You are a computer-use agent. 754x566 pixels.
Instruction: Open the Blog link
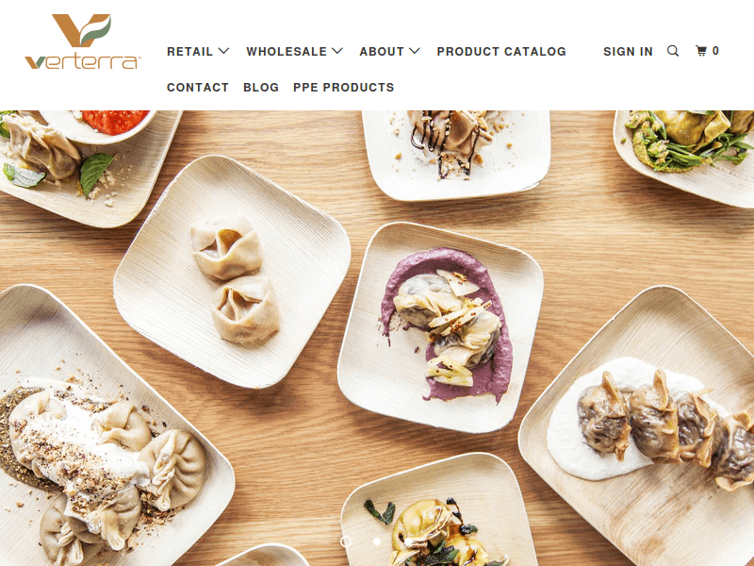point(261,88)
